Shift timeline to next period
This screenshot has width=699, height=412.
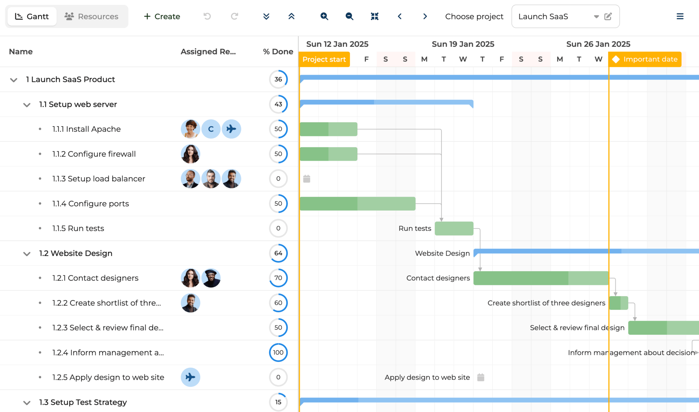pos(425,16)
